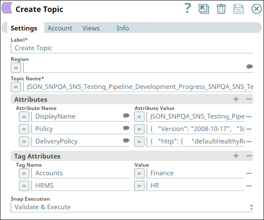
Task: Toggle expression for Accounts tag name
Action: tap(24, 174)
